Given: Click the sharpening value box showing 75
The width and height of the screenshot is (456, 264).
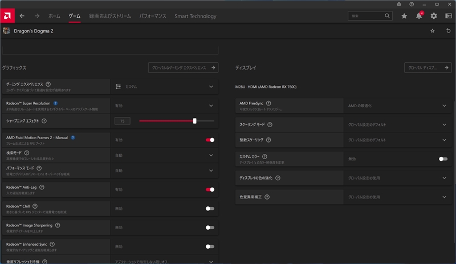Looking at the screenshot, I should 122,121.
